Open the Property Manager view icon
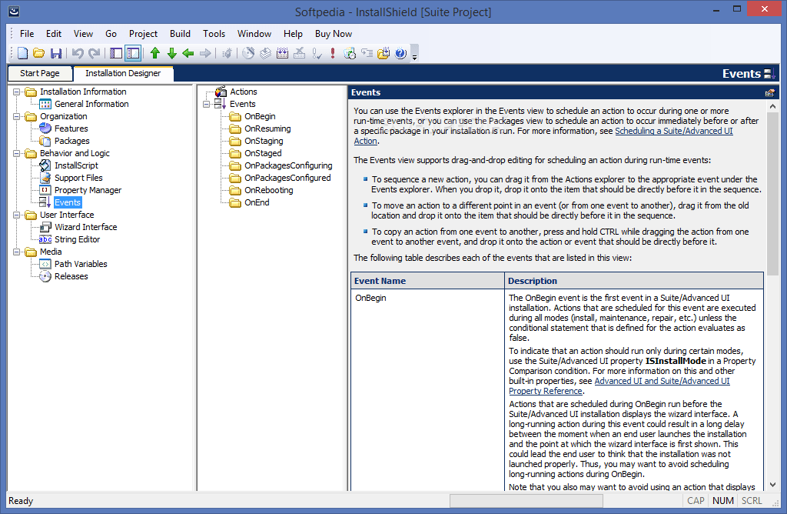 (45, 190)
